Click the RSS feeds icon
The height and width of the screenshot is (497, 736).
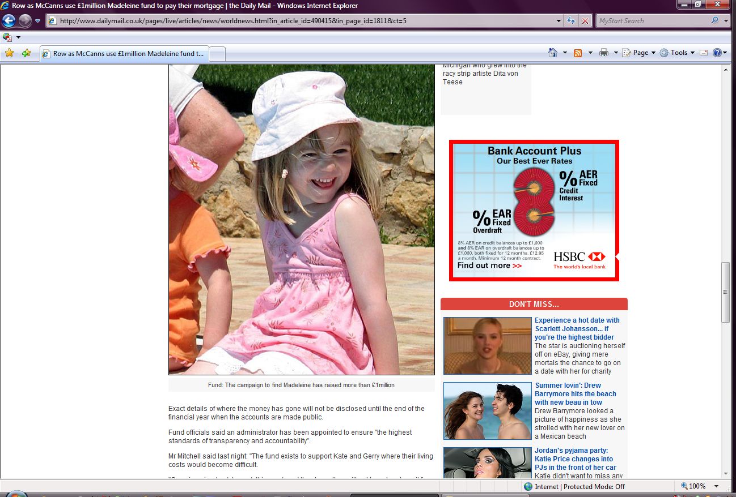coord(578,53)
